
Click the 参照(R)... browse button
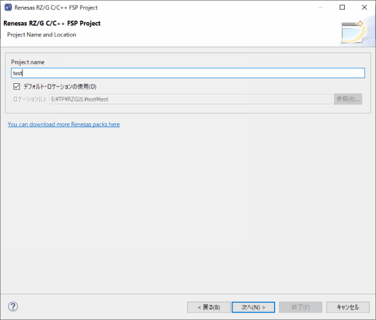348,99
